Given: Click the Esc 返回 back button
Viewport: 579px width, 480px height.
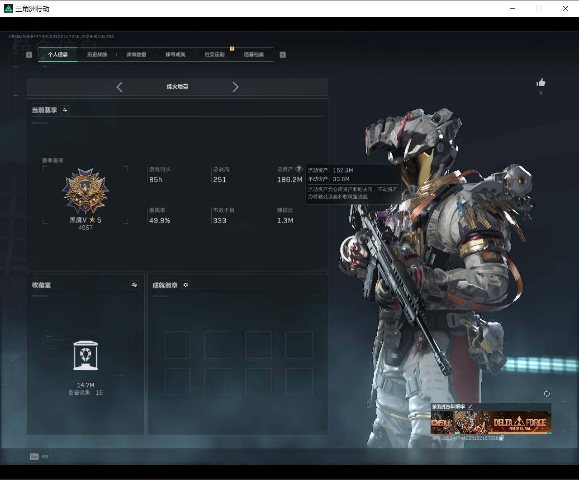Looking at the screenshot, I should tap(39, 457).
